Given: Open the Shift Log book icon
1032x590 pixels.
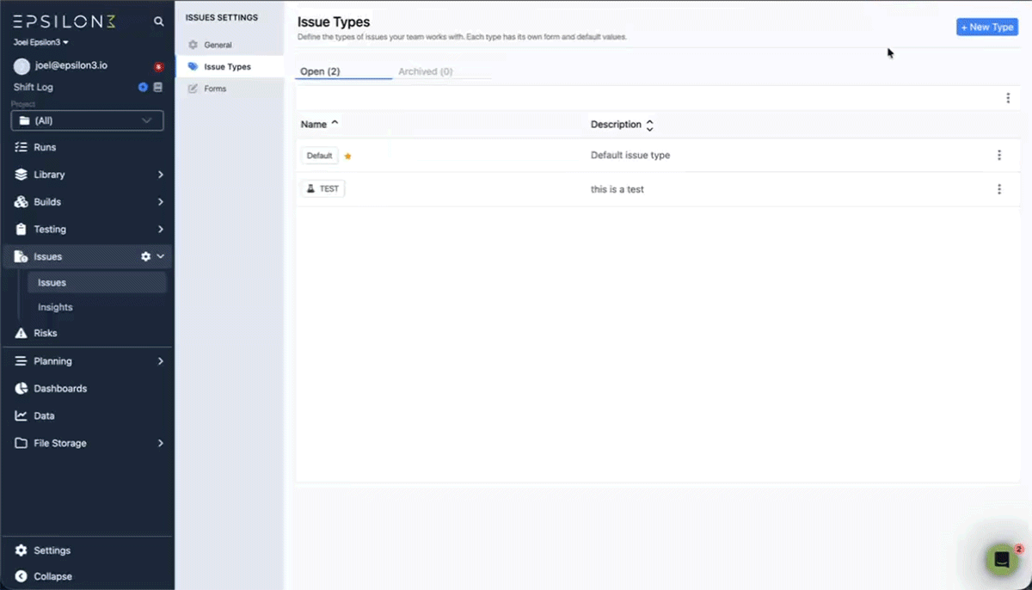Looking at the screenshot, I should click(x=157, y=87).
